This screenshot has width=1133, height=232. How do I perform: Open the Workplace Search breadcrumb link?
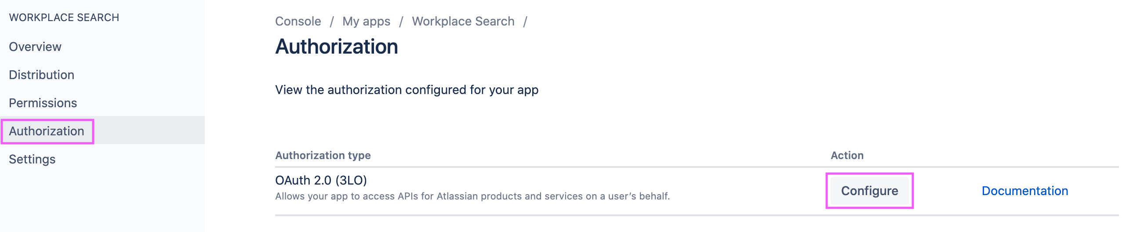click(x=463, y=21)
